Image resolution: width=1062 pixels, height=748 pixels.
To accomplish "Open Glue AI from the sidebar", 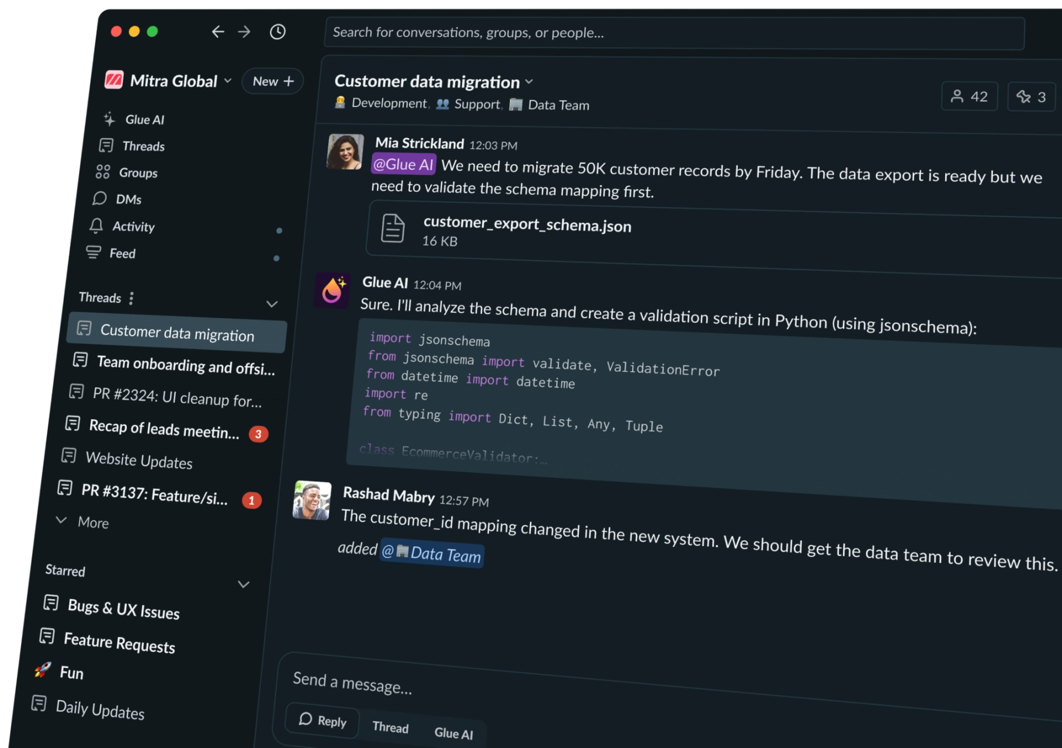I will coord(135,119).
